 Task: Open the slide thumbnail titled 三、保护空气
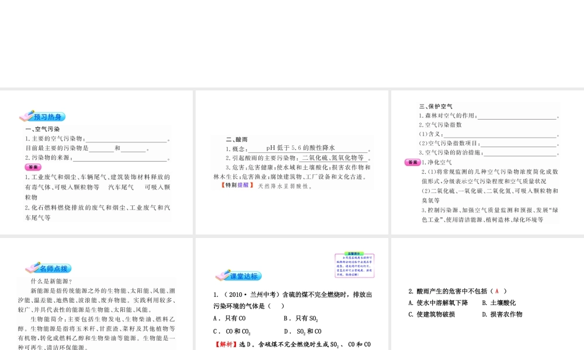coord(488,163)
